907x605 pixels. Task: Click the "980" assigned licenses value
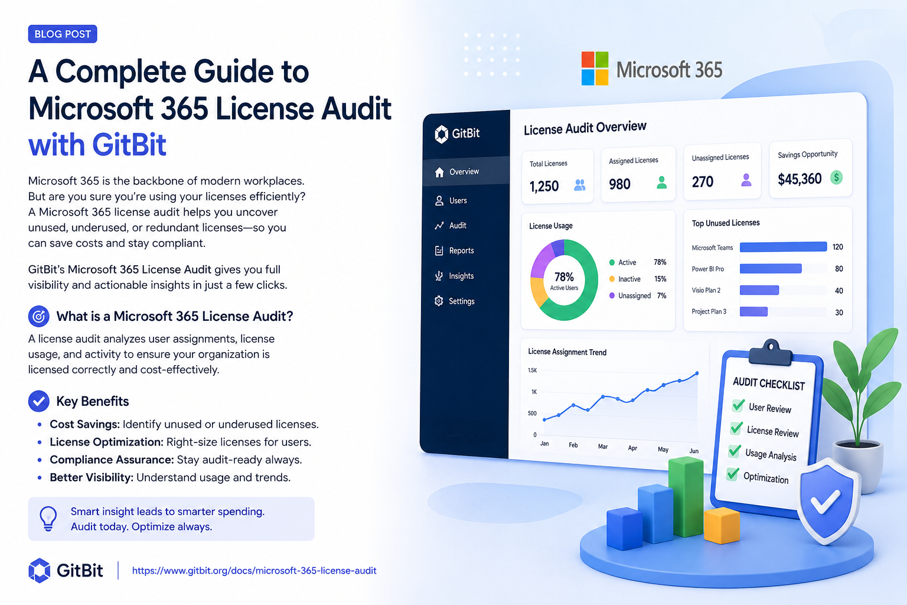[619, 184]
